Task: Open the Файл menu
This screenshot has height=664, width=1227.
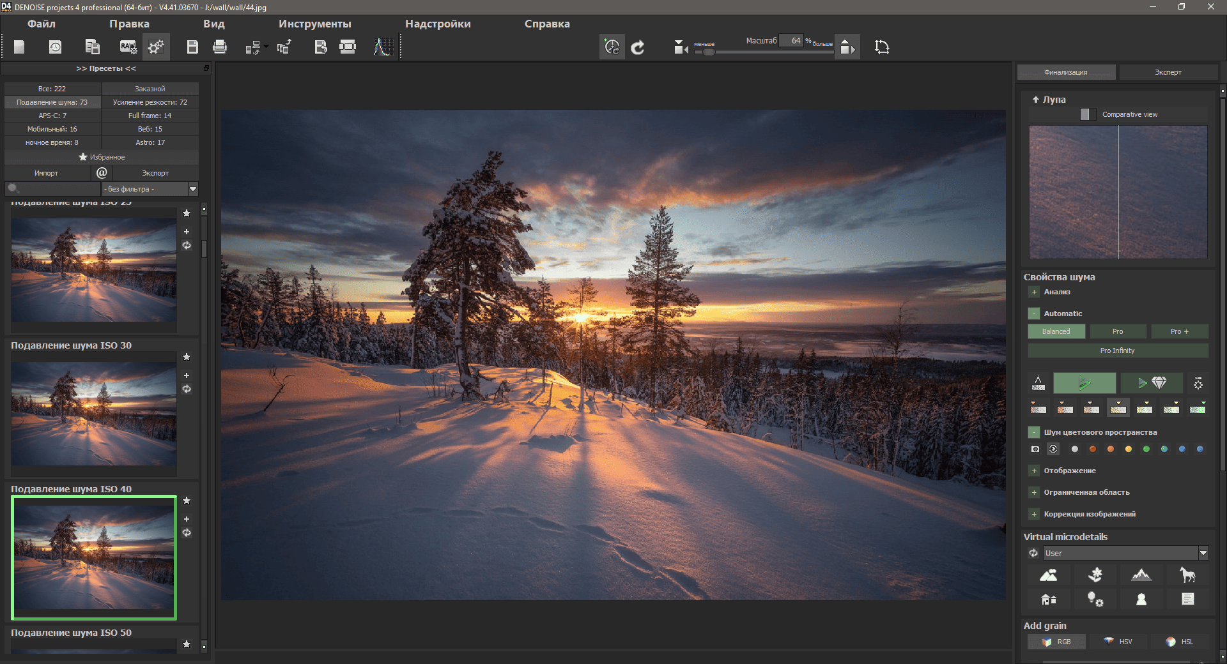Action: [x=42, y=24]
